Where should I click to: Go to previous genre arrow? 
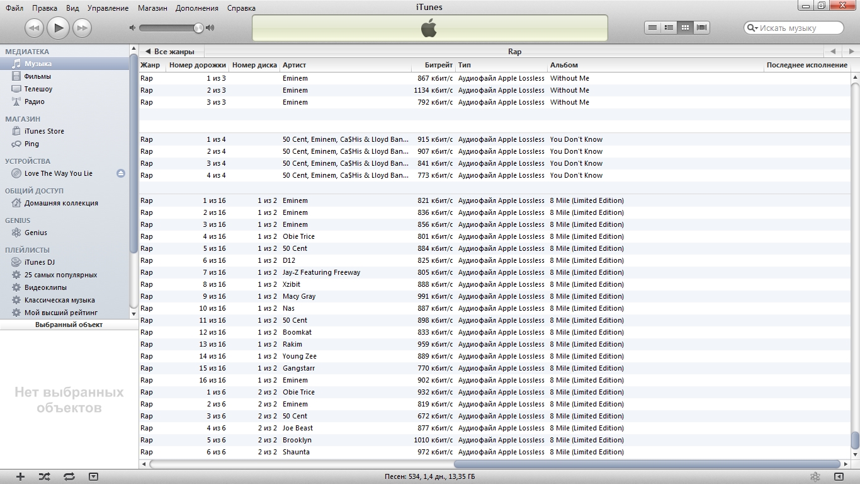tap(833, 52)
